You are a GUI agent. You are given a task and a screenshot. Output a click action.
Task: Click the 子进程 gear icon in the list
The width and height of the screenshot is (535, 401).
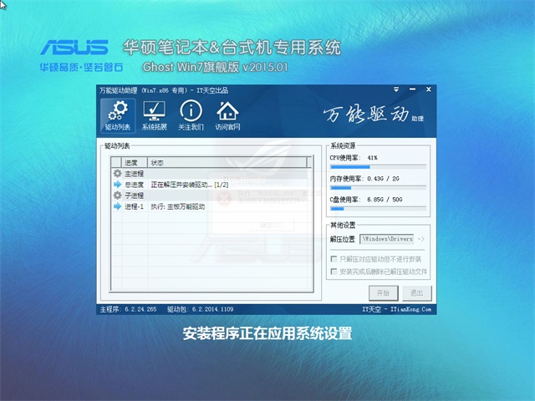(117, 195)
